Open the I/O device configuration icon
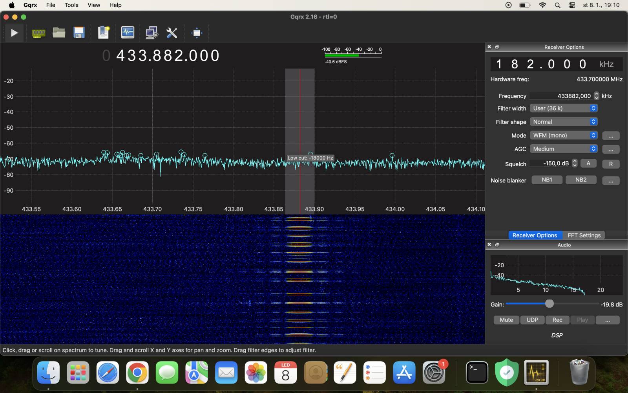 38,33
